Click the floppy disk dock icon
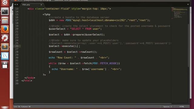The image size is (194, 109). (5, 65)
